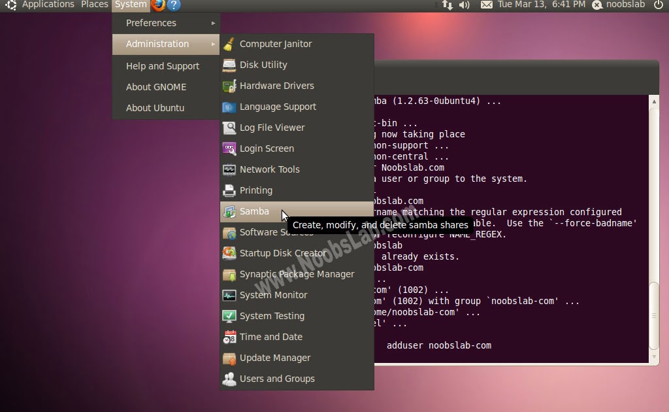Click the Language Support flag icon
The width and height of the screenshot is (669, 412).
coord(229,107)
